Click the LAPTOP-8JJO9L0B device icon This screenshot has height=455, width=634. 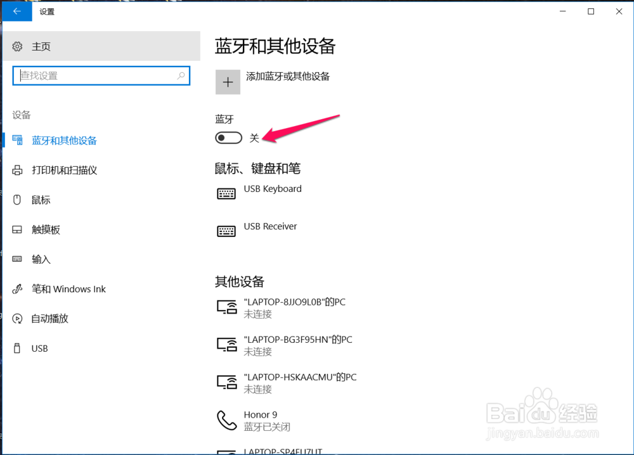tap(227, 307)
